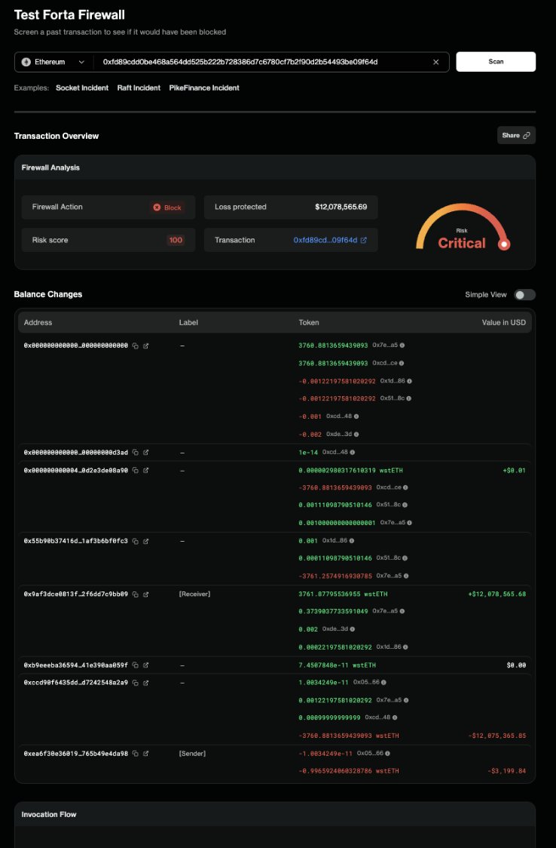This screenshot has height=848, width=556.
Task: Click info icon beside -3761.2574916930785 token
Action: click(406, 576)
